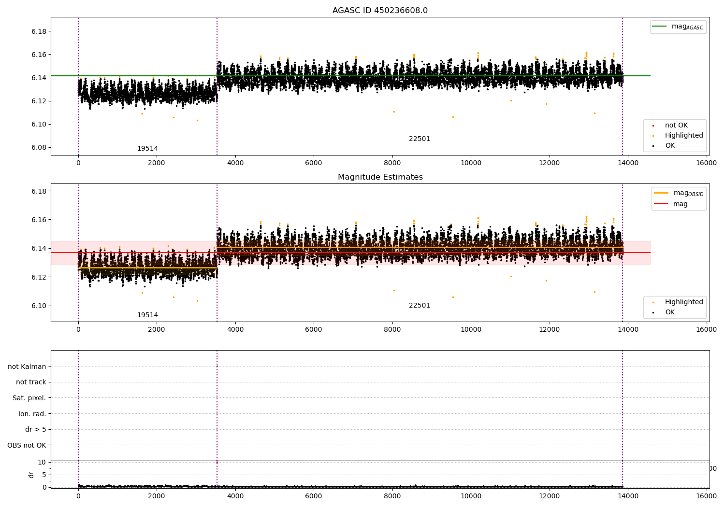Click the 6.12 y-tick of Magnitude Estimates plot
The image size is (725, 507).
point(39,278)
